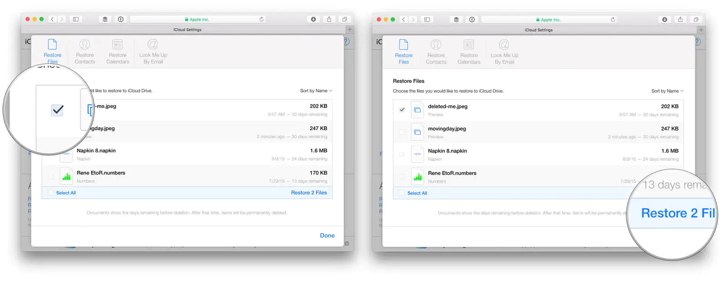
Task: Check Napkin 8.napkin checkbox in right window
Action: [x=402, y=155]
